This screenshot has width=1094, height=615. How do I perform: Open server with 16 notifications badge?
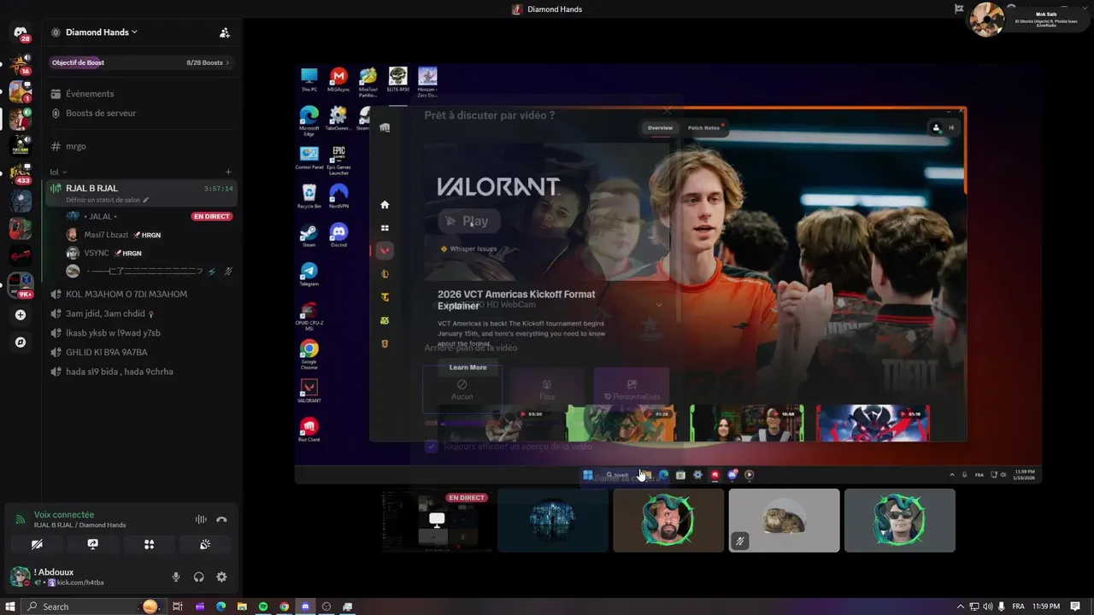[21, 64]
